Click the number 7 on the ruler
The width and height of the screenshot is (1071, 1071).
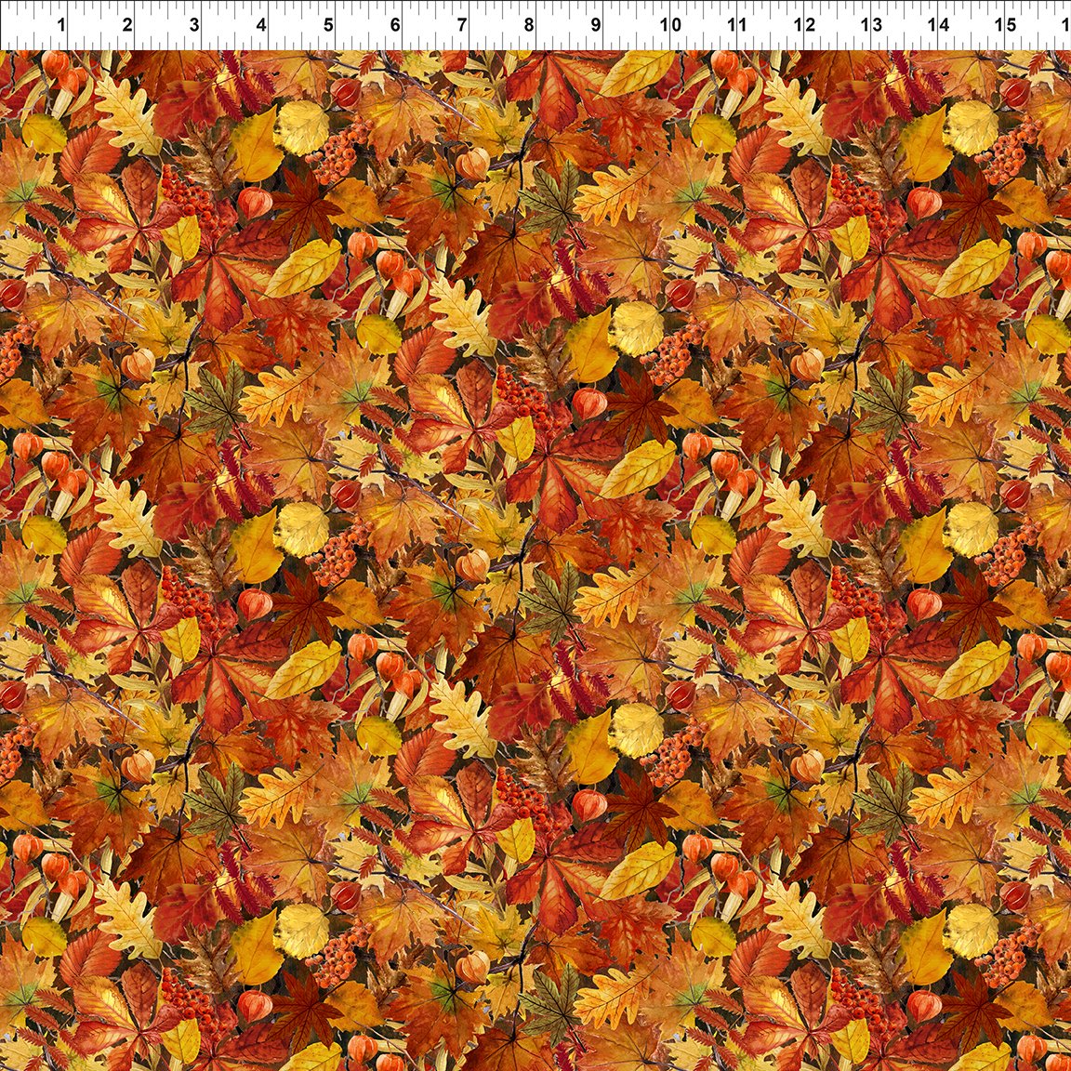pos(460,22)
